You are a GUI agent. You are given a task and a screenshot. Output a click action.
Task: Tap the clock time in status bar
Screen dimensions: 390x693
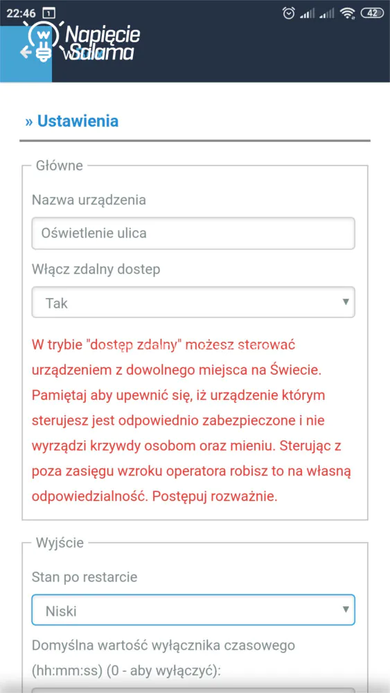(x=21, y=13)
